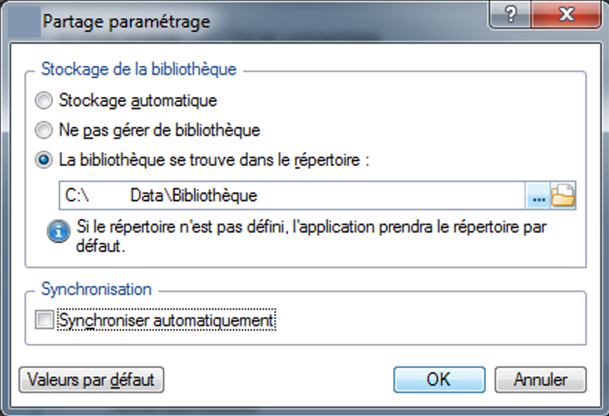Click the question mark help button
Image resolution: width=609 pixels, height=416 pixels.
coord(511,15)
